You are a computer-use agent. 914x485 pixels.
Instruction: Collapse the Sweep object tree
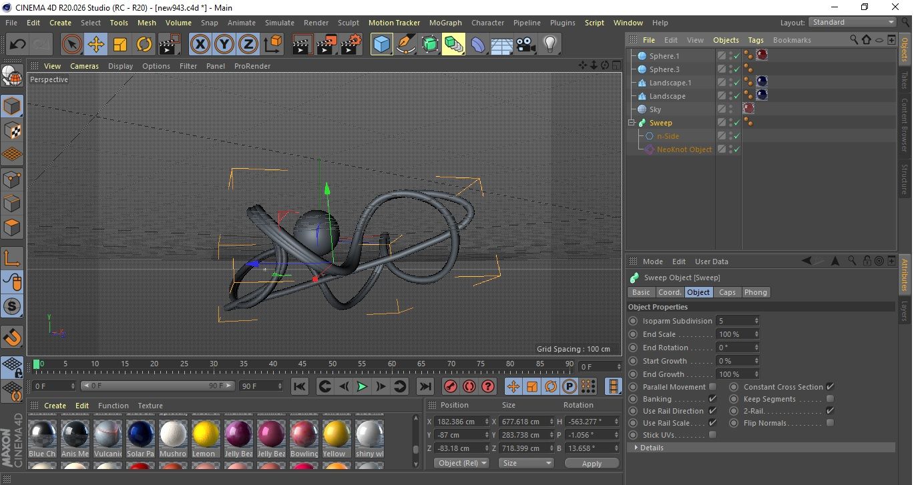[632, 123]
